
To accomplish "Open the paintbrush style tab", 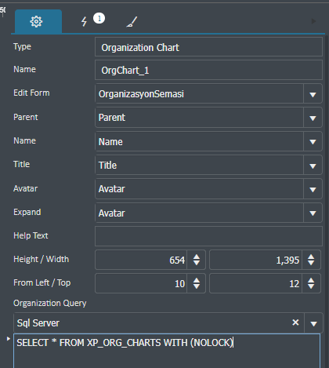I will tap(132, 22).
